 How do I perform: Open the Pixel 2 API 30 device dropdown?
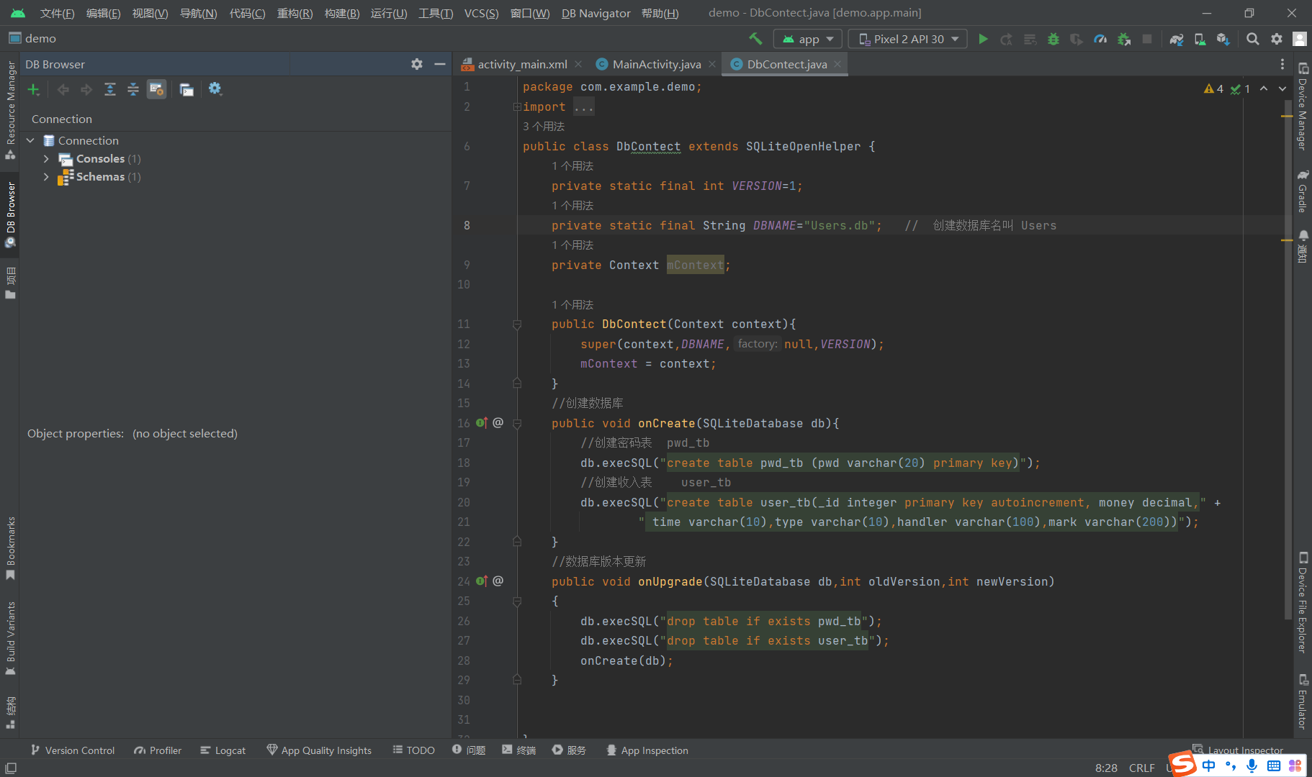click(908, 39)
